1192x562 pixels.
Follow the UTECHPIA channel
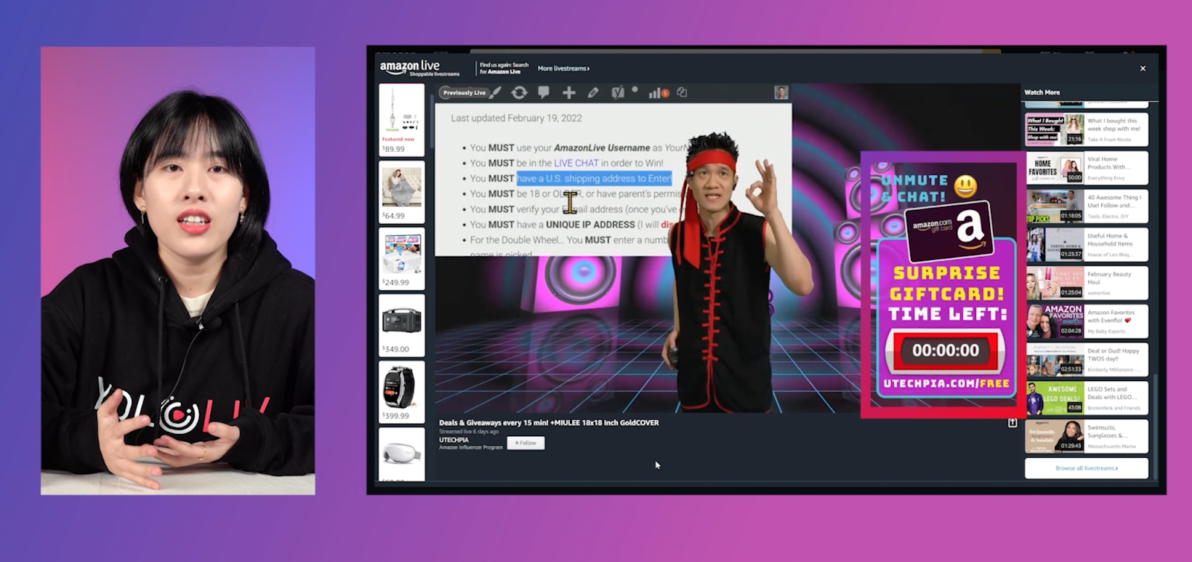526,443
